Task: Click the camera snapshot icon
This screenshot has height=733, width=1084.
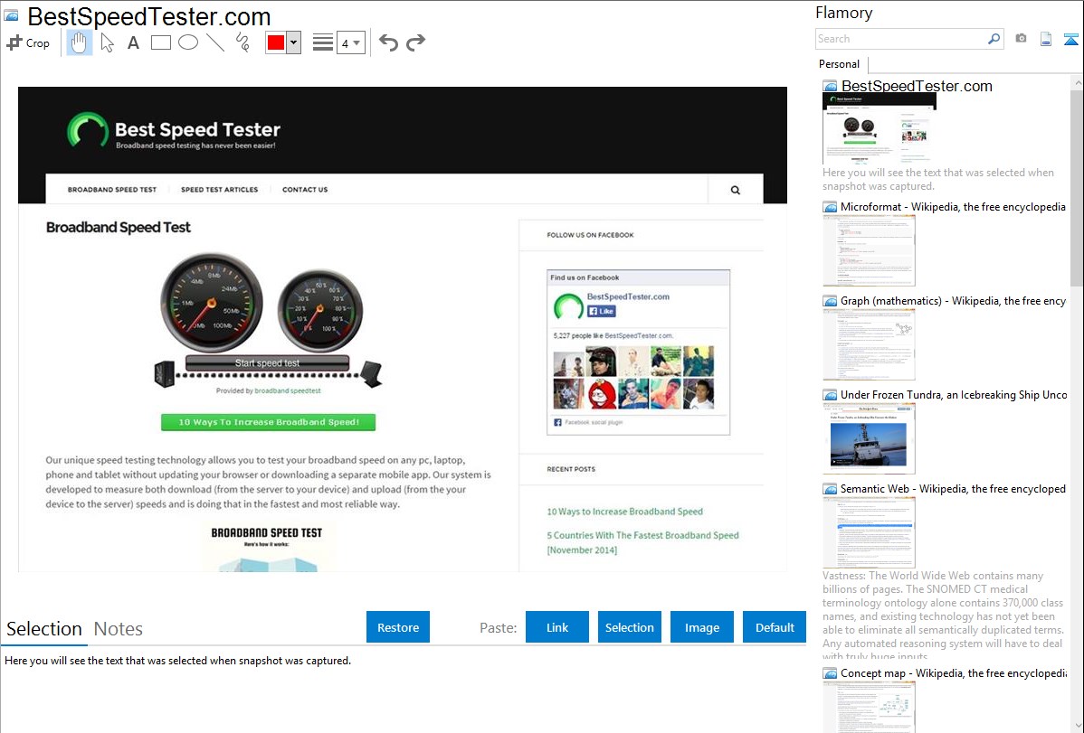Action: [x=1021, y=39]
